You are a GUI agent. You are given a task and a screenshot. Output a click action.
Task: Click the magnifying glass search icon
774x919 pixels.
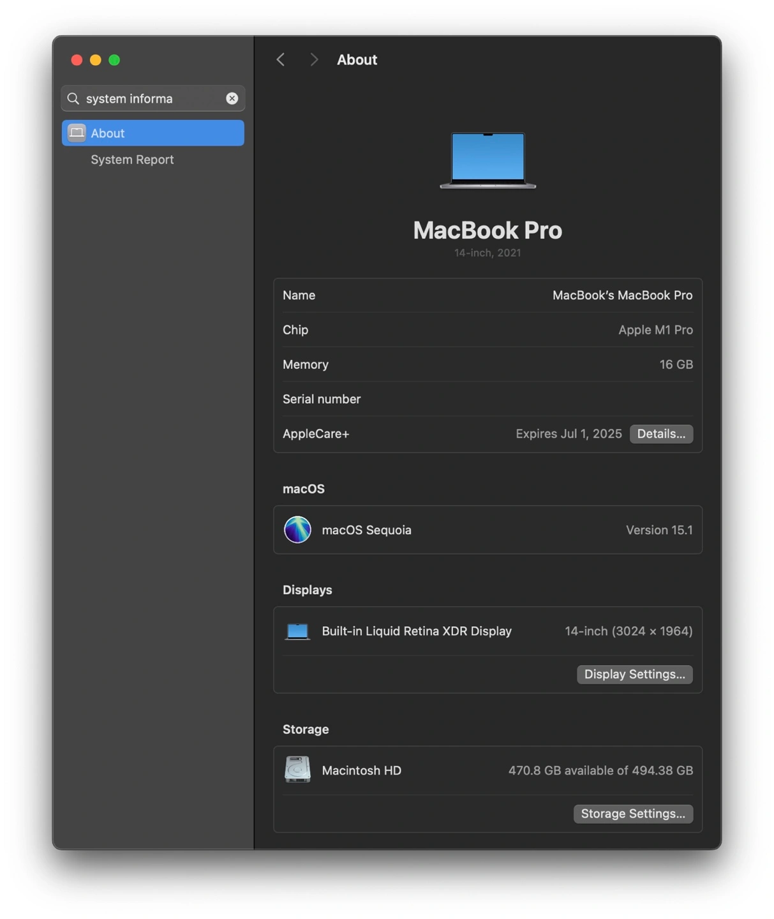point(73,98)
